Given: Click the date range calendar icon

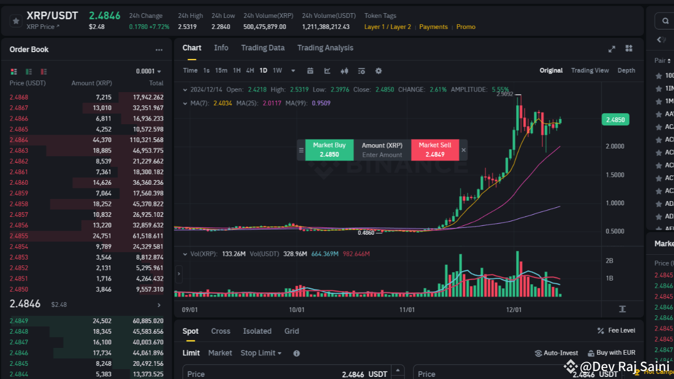Looking at the screenshot, I should (x=310, y=70).
